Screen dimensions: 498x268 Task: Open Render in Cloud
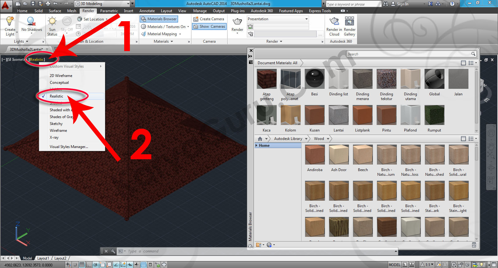(x=334, y=22)
